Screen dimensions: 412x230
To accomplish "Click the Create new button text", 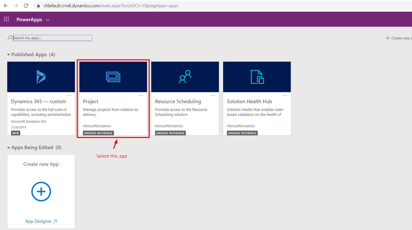I will (401, 38).
